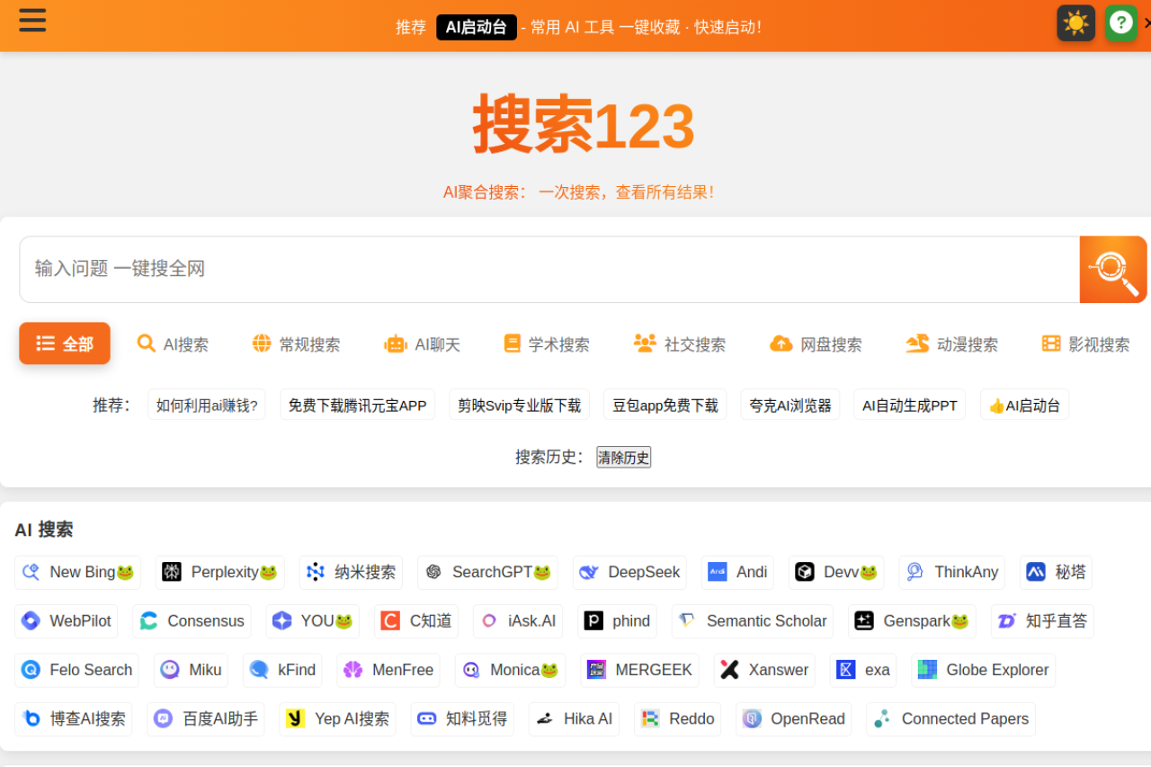
Task: Open the Yep AI搜索 link
Action: pos(338,719)
